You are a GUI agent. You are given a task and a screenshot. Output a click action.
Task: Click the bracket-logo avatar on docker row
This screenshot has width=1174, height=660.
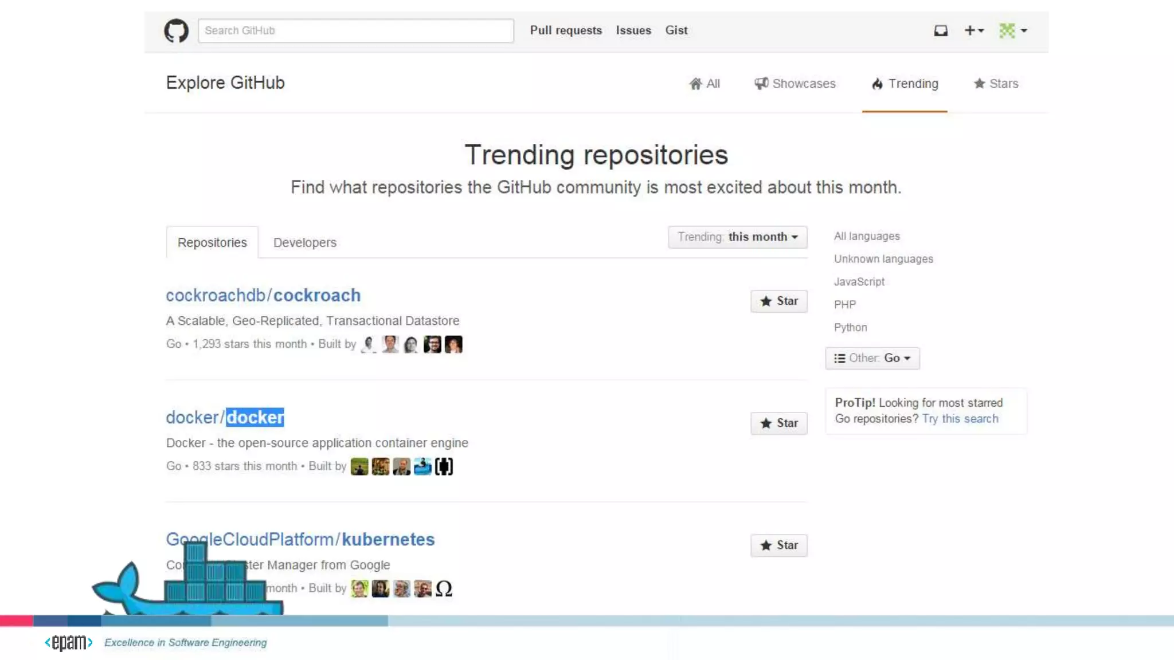[444, 466]
